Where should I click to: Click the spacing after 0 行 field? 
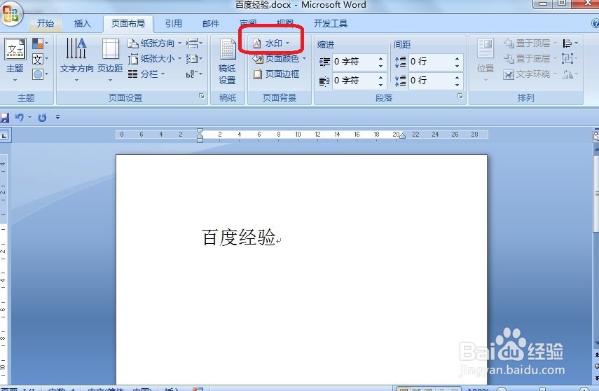click(431, 81)
